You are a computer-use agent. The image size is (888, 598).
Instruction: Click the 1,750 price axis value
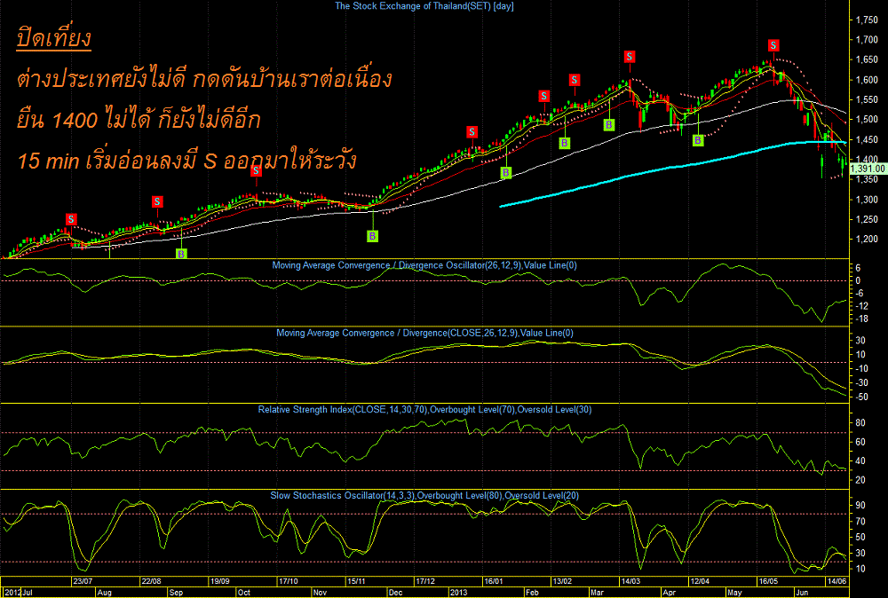point(867,20)
